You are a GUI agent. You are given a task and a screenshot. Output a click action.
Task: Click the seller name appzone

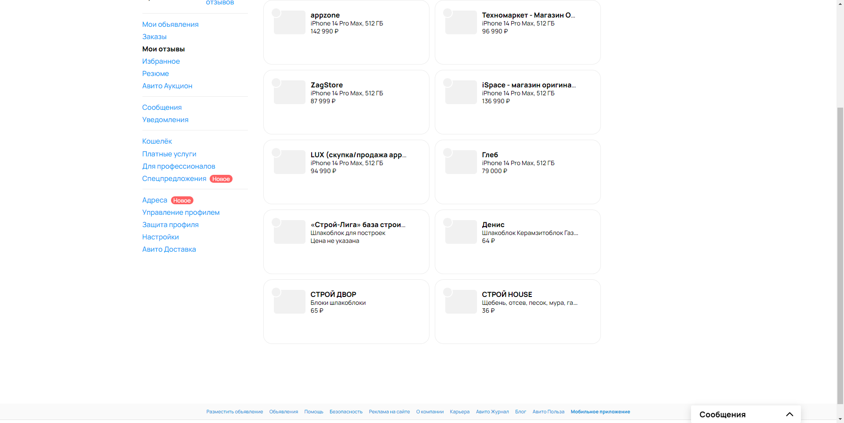(x=325, y=15)
